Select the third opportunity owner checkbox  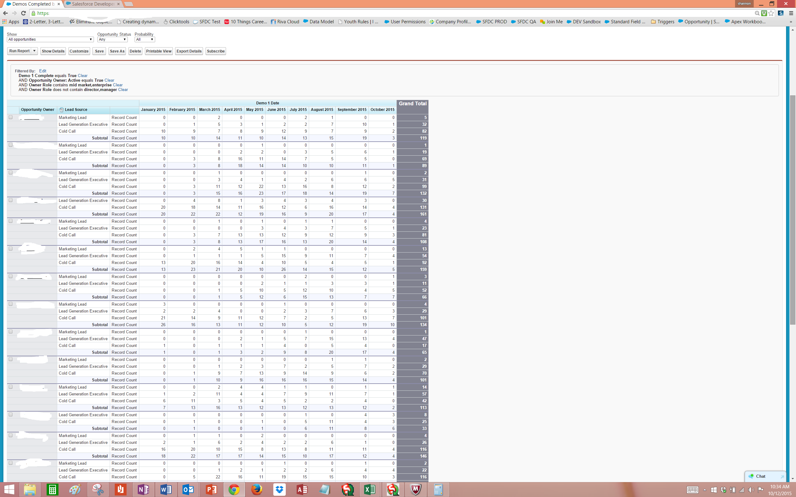(x=11, y=173)
